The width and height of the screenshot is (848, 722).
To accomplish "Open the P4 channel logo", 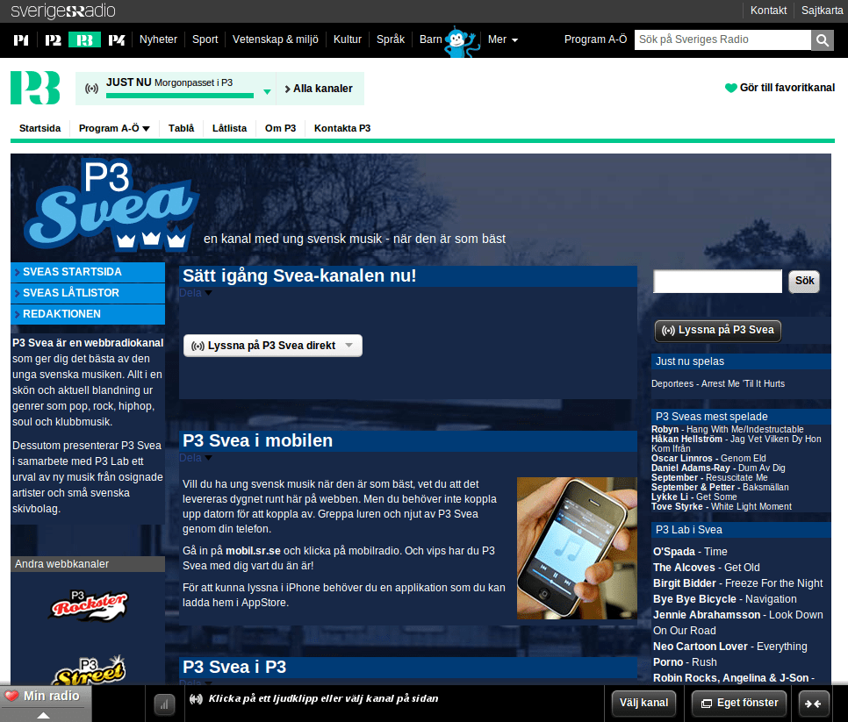I will pos(116,40).
